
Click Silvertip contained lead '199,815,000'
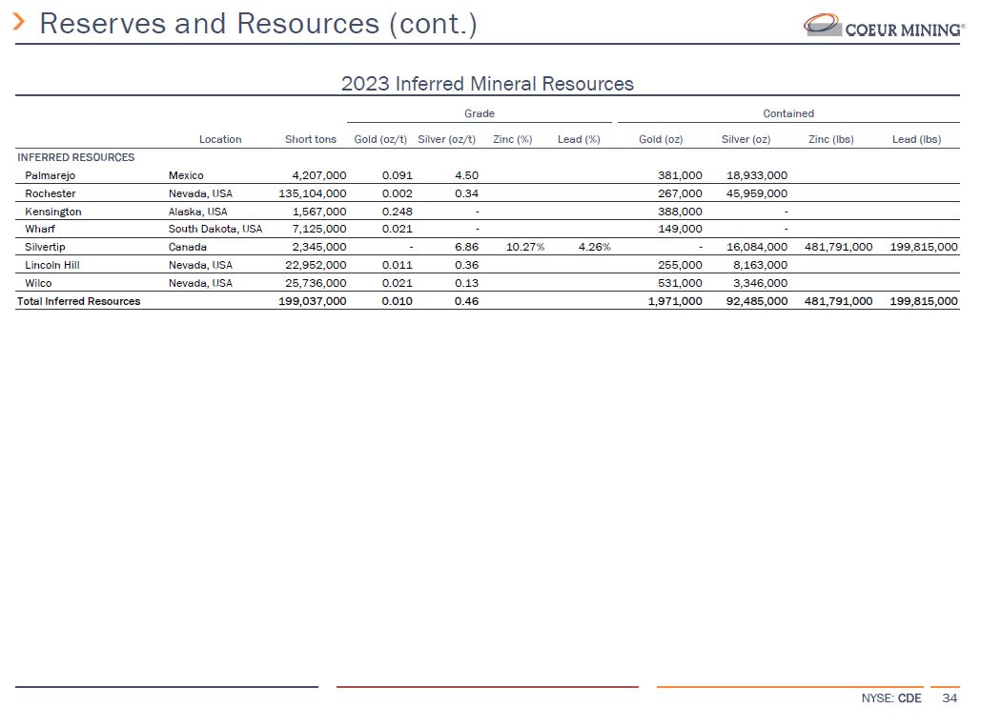(924, 247)
